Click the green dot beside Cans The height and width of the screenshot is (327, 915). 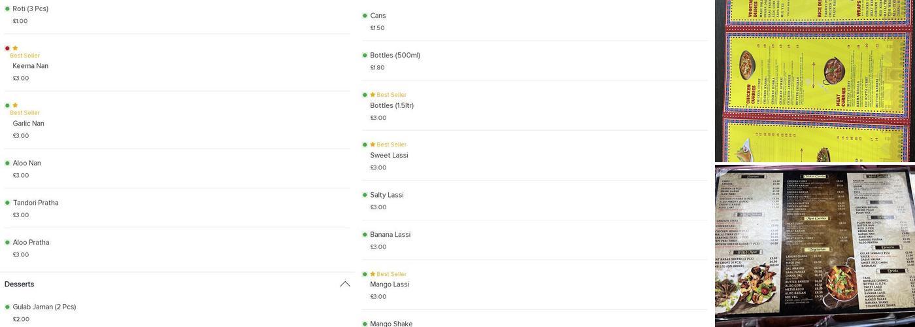pos(365,16)
